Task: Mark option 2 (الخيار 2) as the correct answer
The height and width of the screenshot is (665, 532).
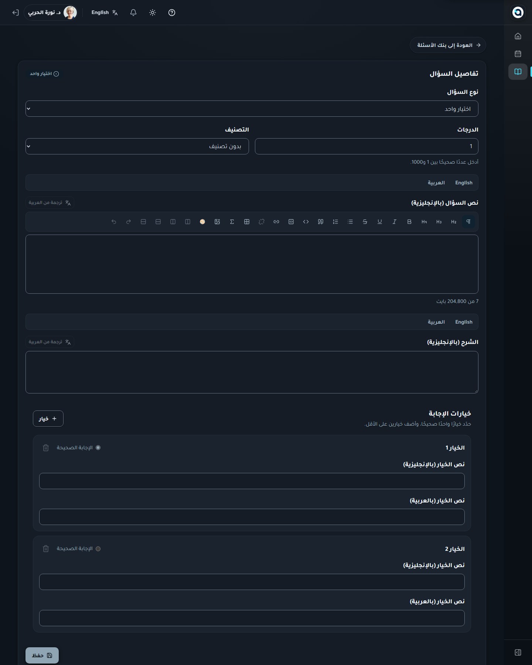Action: tap(98, 549)
